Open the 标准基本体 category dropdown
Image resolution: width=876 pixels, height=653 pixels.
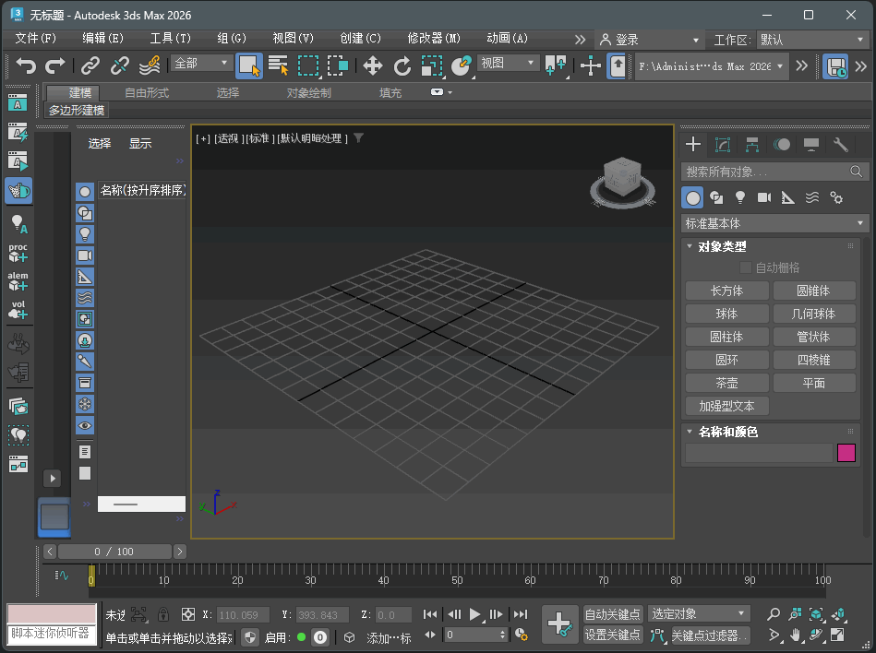(x=773, y=222)
